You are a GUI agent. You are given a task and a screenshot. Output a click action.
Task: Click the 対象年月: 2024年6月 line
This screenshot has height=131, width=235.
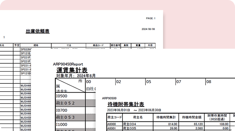(x=76, y=76)
